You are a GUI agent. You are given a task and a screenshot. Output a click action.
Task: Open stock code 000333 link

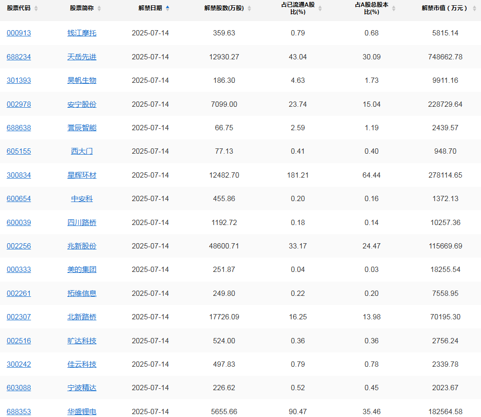point(19,270)
